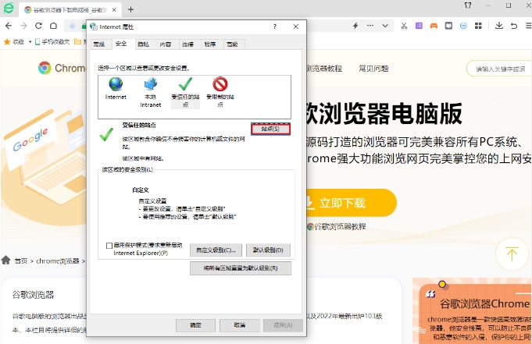The height and width of the screenshot is (344, 532).
Task: Open the browser skin shirt icon
Action: coord(468,5)
